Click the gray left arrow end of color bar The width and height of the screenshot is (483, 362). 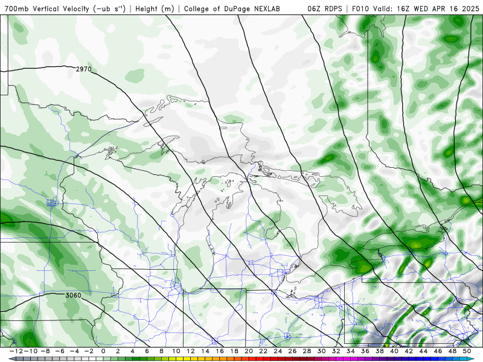[11, 359]
